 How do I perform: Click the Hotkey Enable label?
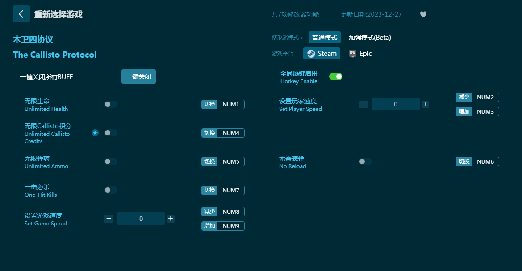[x=299, y=81]
